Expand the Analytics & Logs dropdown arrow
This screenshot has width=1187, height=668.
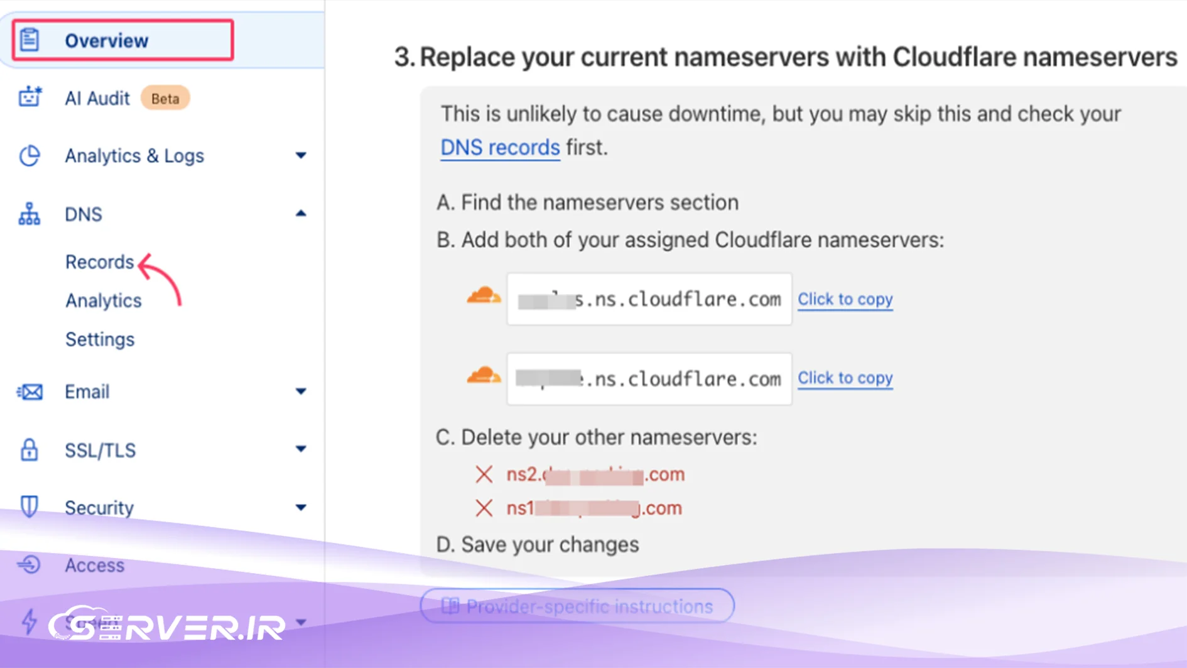(x=301, y=155)
